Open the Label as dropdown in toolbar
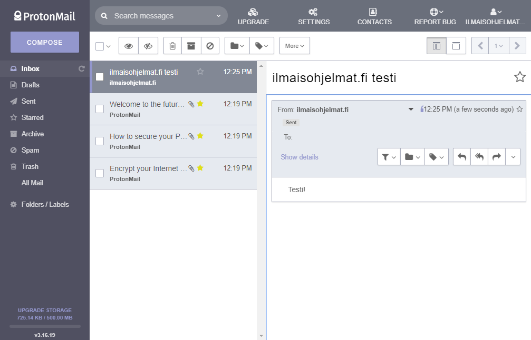531x340 pixels. coord(262,46)
